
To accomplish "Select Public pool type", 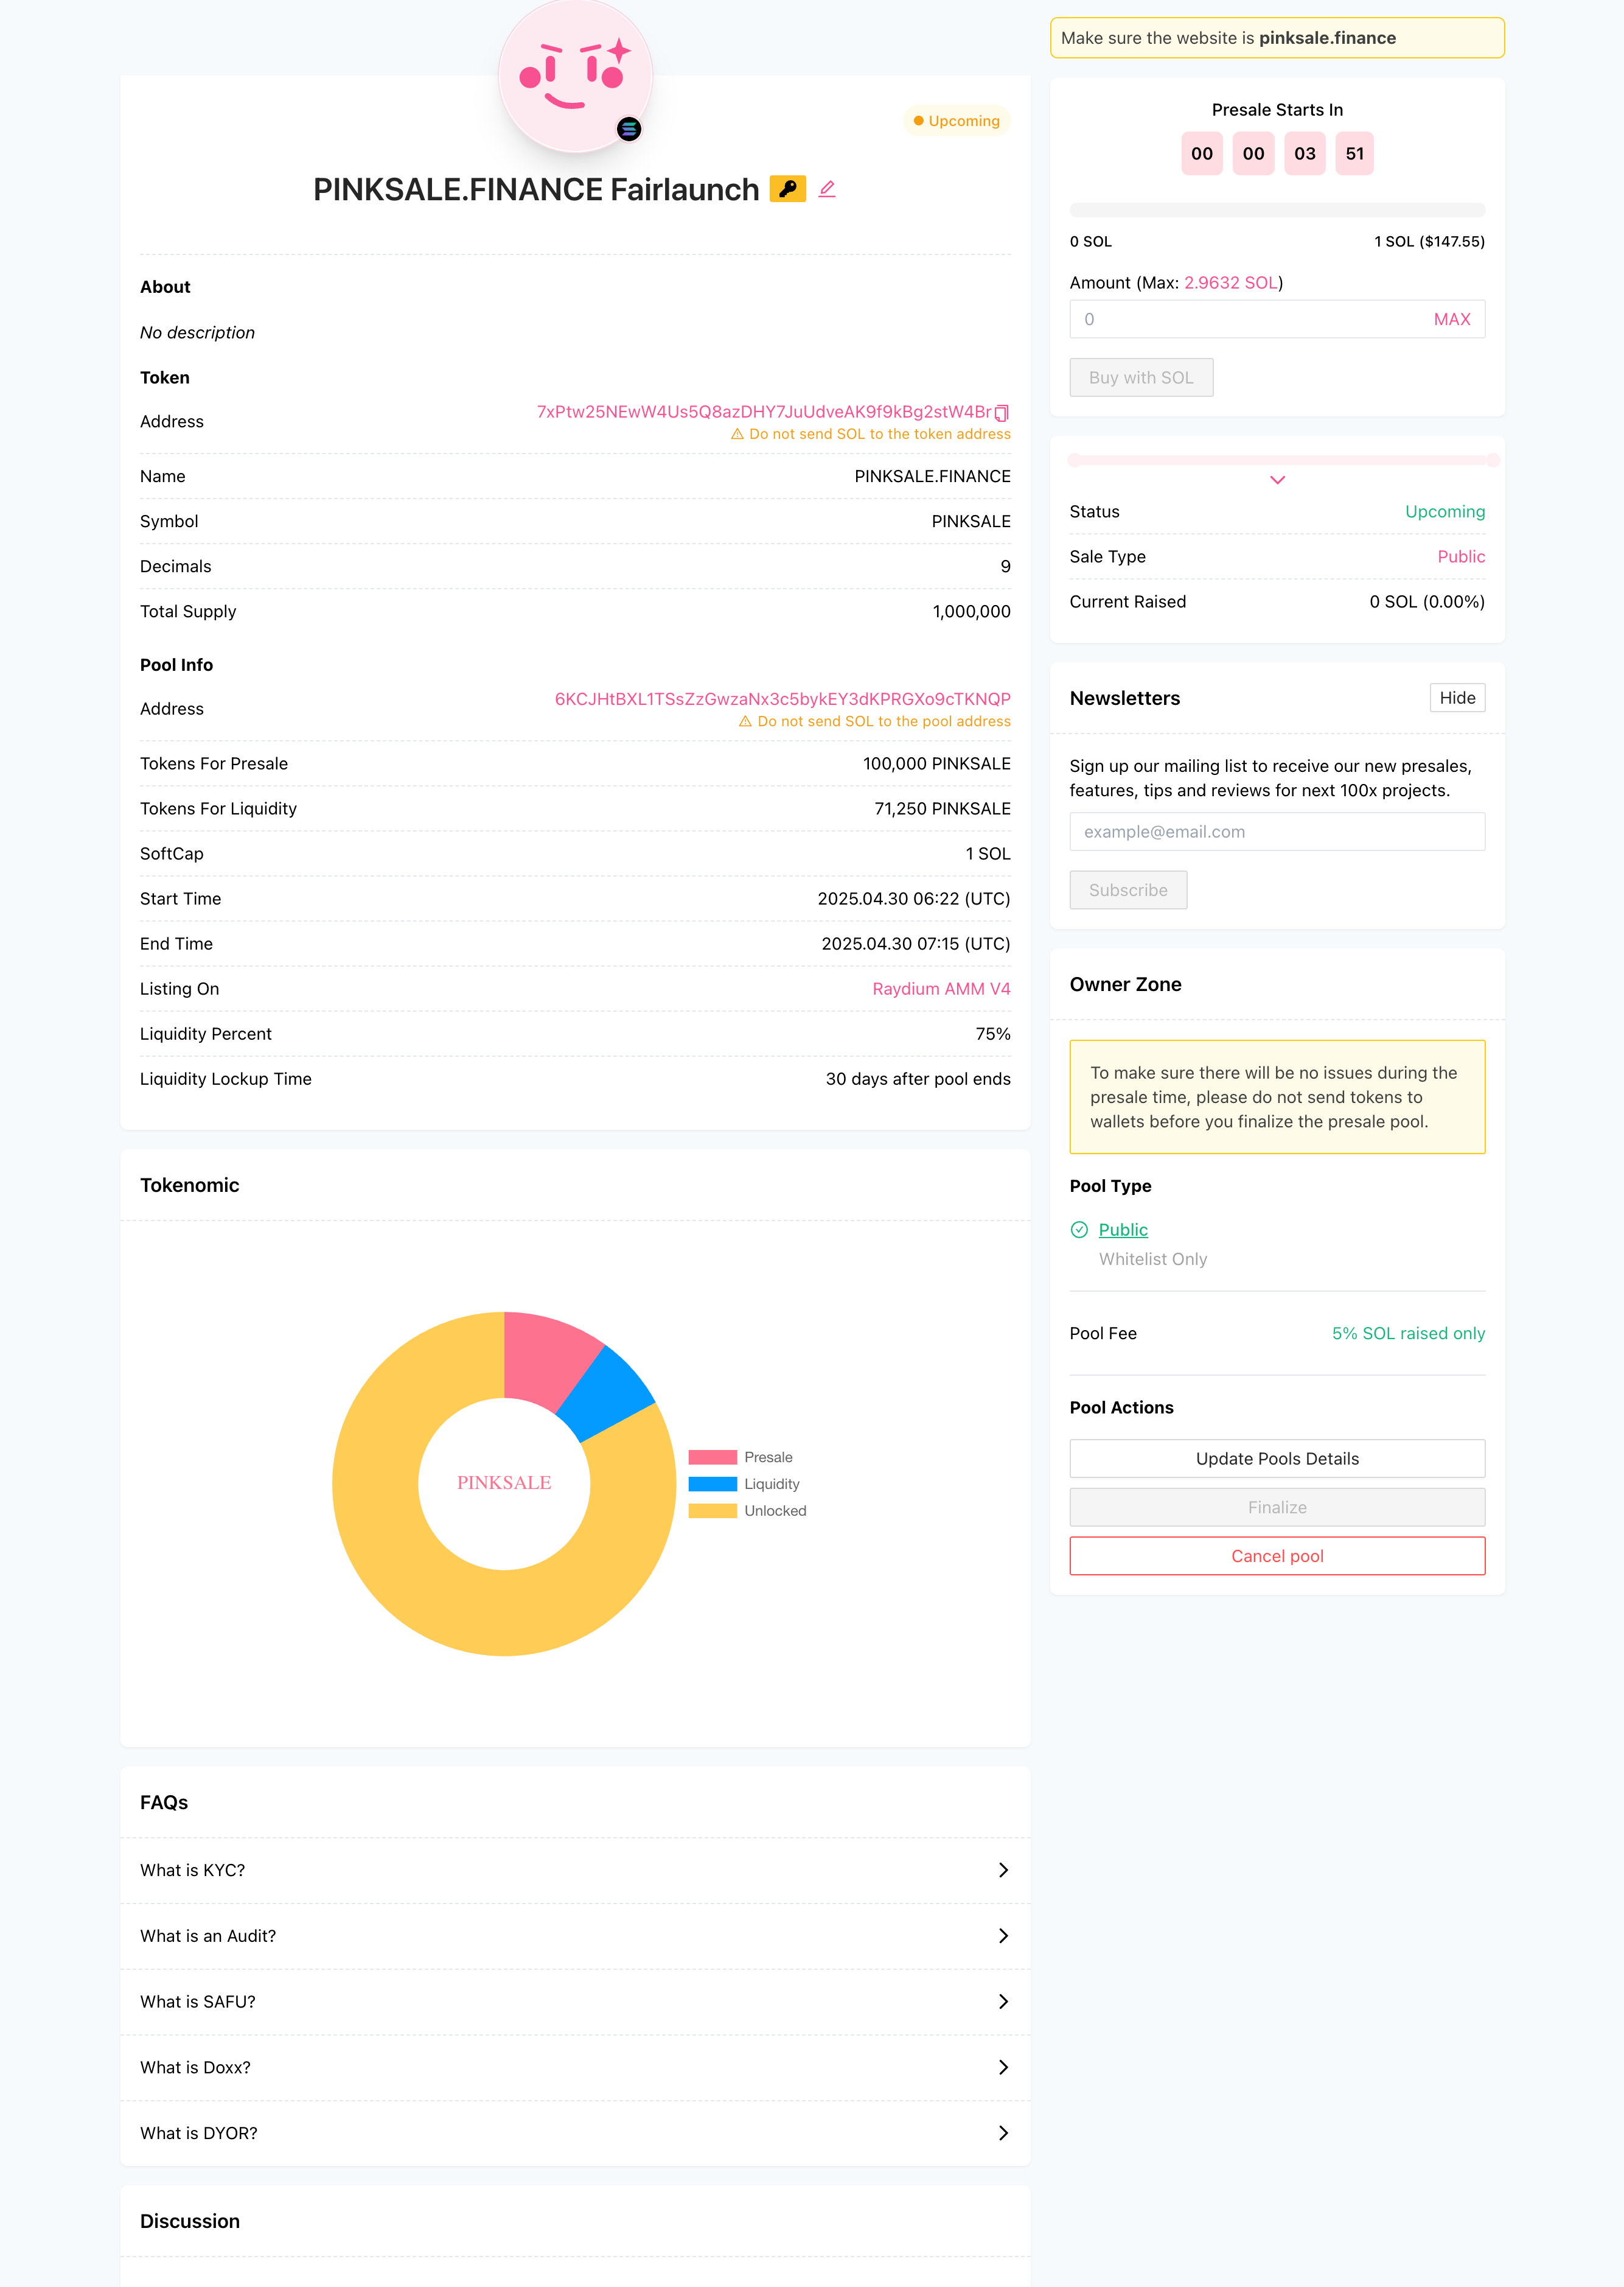I will tap(1123, 1230).
